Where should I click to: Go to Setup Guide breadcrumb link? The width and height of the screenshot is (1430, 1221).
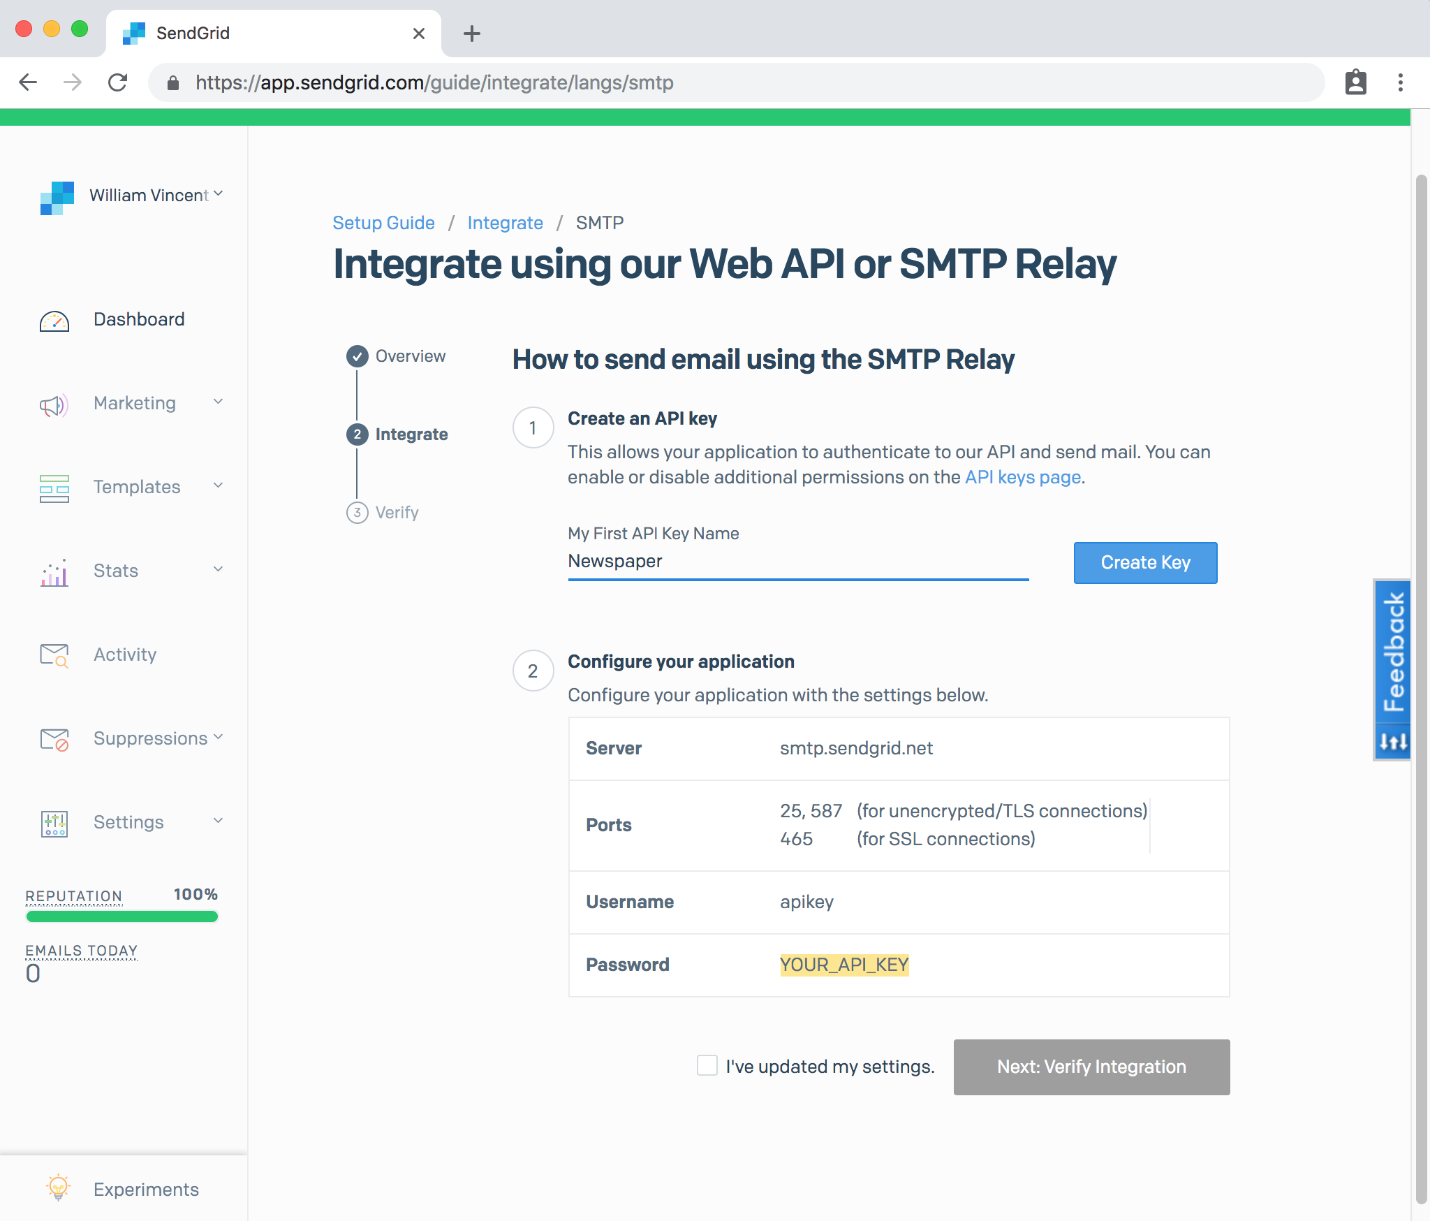tap(383, 223)
